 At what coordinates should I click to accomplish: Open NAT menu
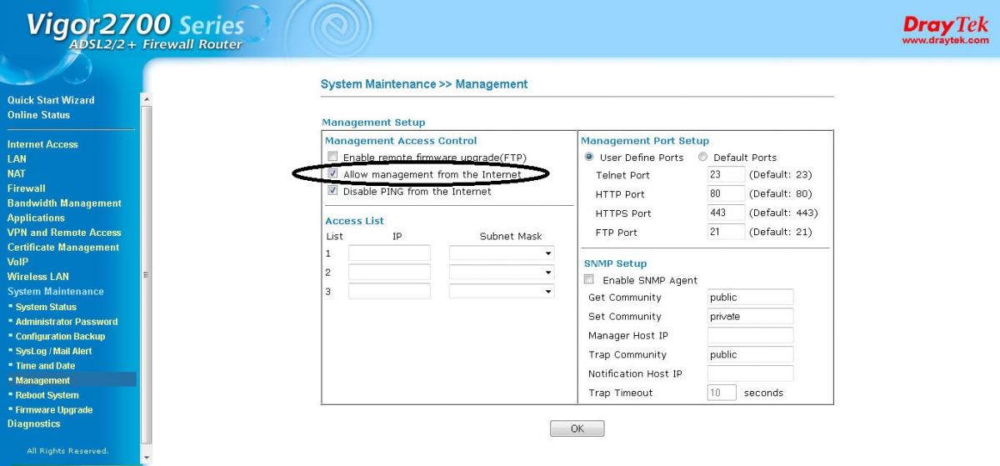(x=17, y=173)
